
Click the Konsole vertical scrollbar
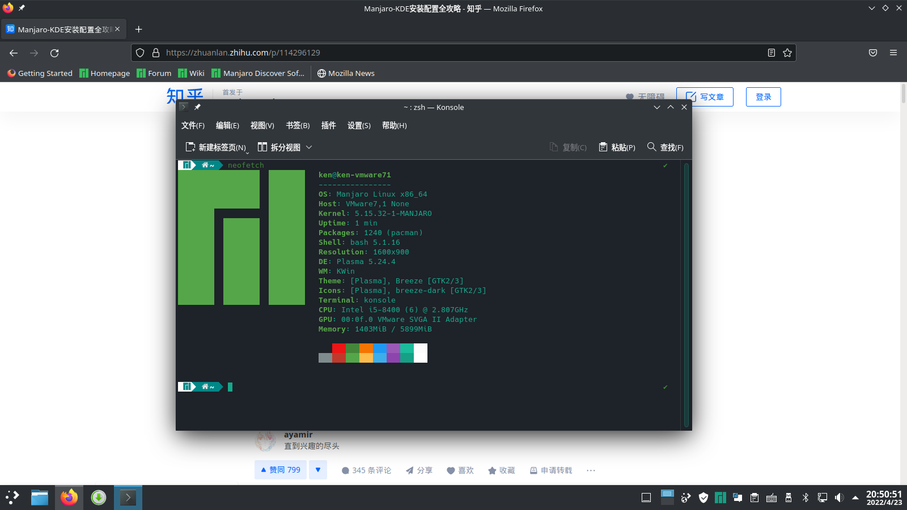pos(686,295)
